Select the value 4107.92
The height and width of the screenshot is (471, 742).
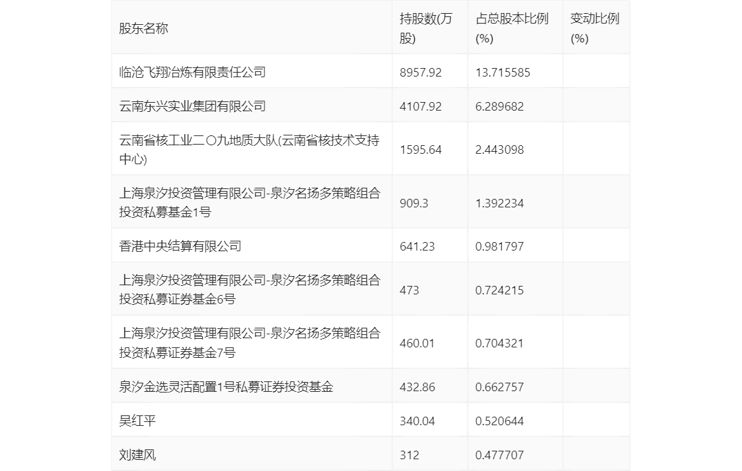click(420, 107)
